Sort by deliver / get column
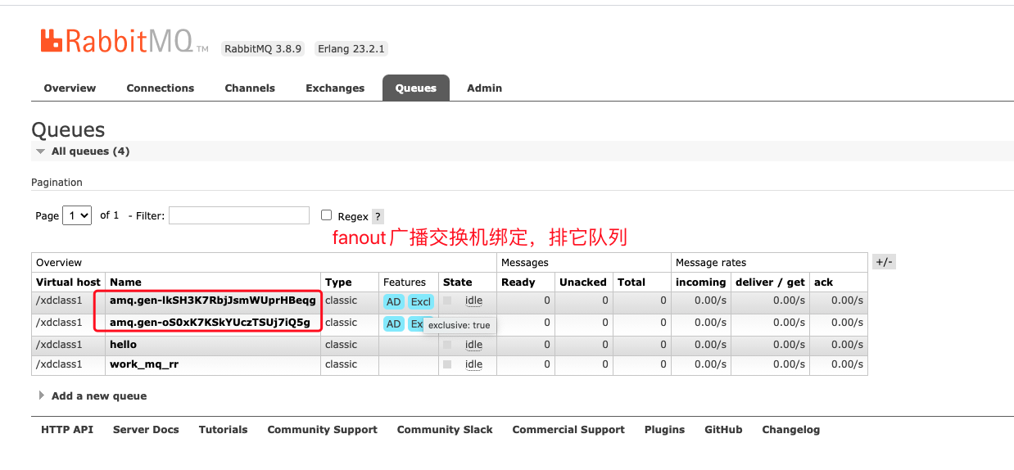 click(770, 282)
